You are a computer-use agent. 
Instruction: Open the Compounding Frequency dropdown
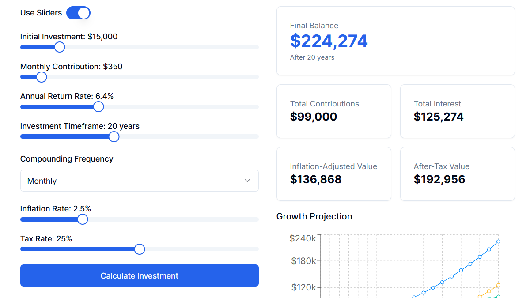(x=139, y=181)
